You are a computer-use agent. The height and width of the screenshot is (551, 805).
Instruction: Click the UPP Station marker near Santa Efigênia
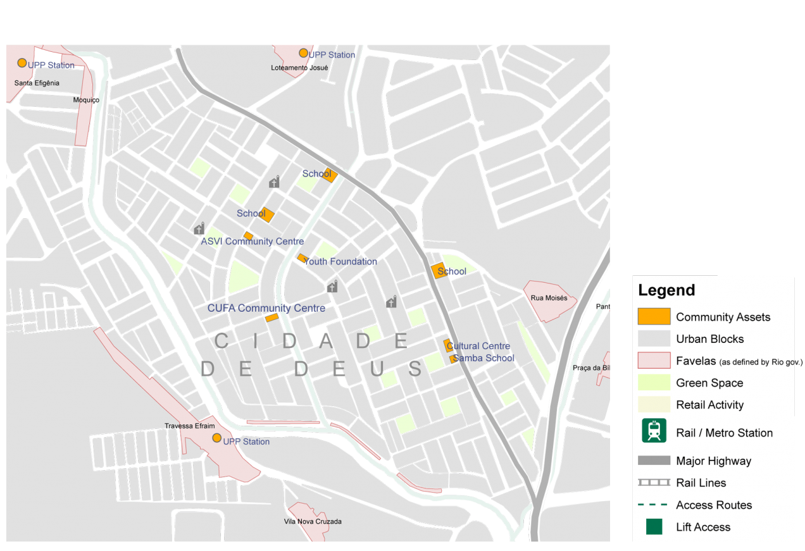pyautogui.click(x=22, y=63)
